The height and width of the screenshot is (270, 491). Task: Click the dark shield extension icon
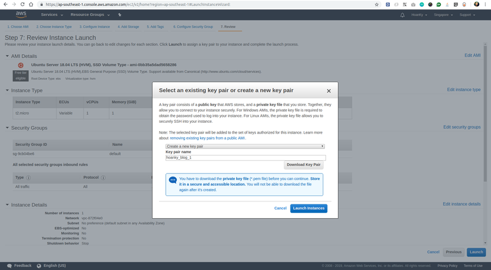point(456,4)
